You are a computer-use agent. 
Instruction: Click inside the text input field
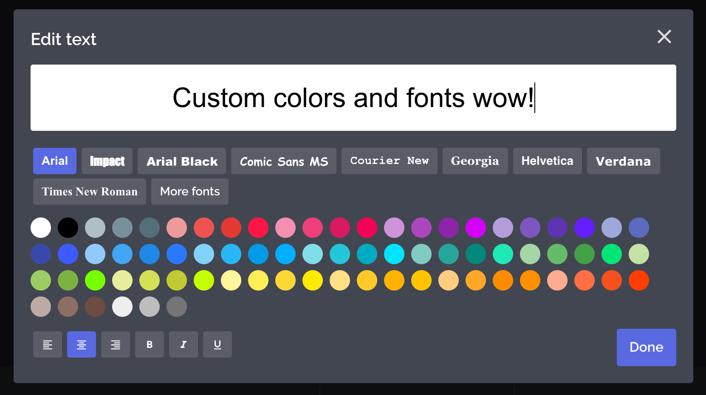point(353,98)
